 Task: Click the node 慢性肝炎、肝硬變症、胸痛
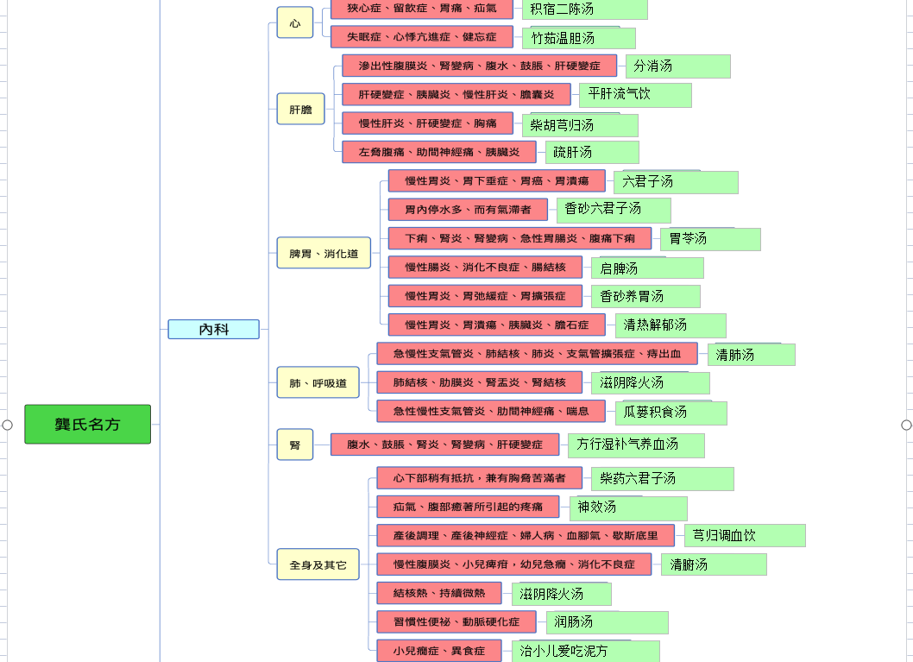point(427,123)
